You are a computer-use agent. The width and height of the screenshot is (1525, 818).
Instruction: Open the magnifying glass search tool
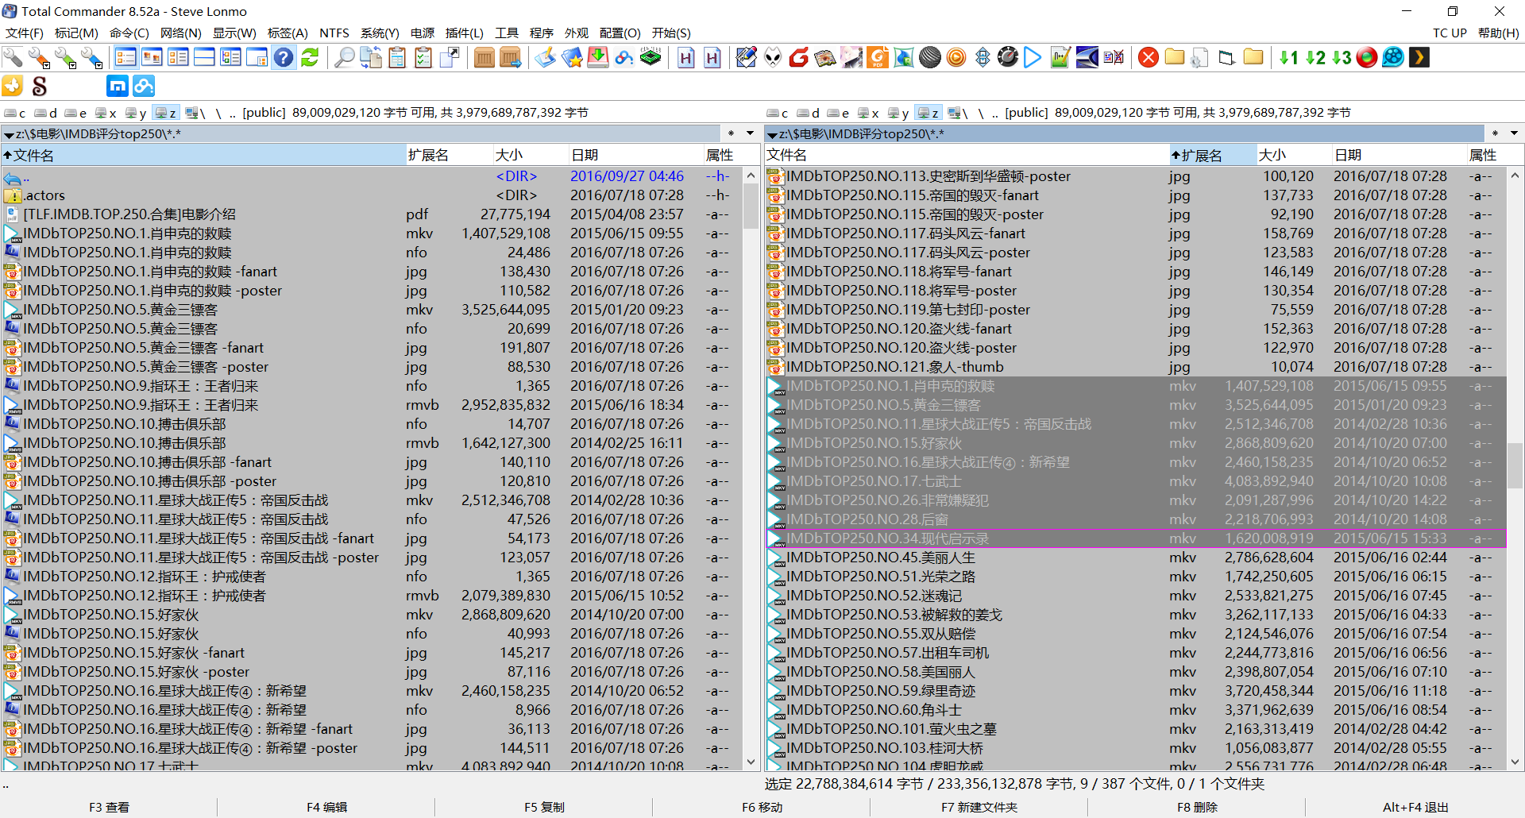tap(344, 57)
